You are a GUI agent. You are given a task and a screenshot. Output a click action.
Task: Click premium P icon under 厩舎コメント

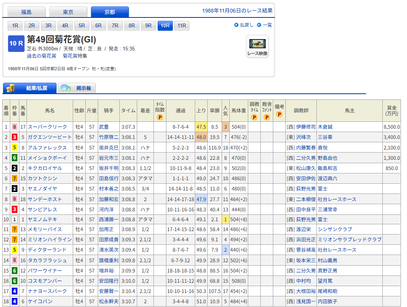pos(267,117)
